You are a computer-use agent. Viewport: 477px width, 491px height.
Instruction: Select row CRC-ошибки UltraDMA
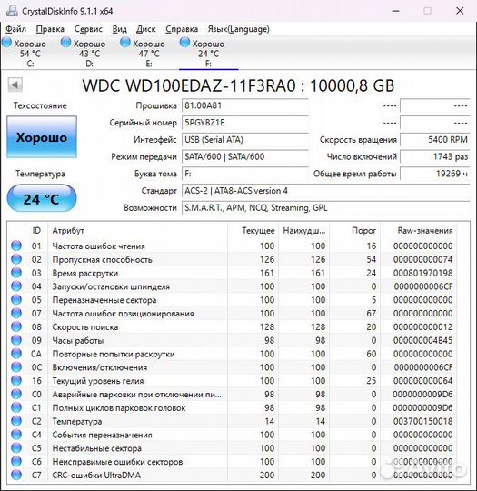point(232,475)
